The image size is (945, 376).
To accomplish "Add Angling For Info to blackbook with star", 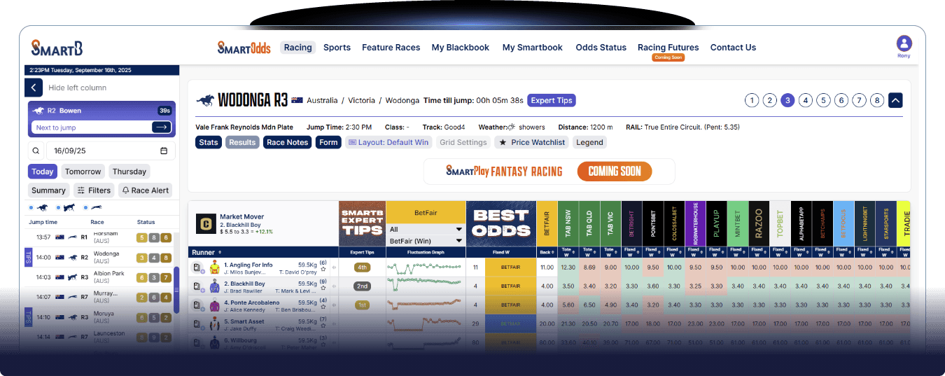I will pyautogui.click(x=323, y=270).
